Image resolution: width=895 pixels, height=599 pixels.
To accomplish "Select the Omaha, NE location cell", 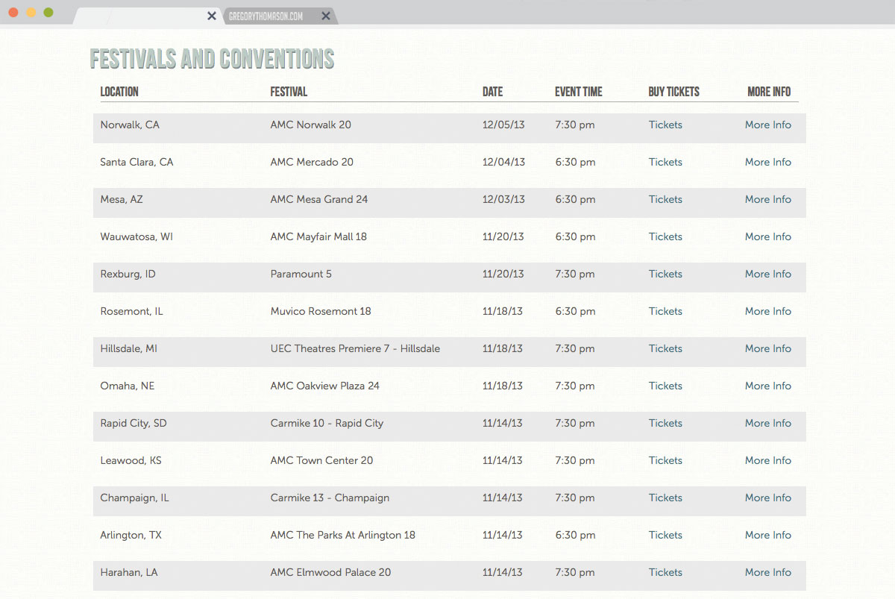I will pyautogui.click(x=128, y=386).
